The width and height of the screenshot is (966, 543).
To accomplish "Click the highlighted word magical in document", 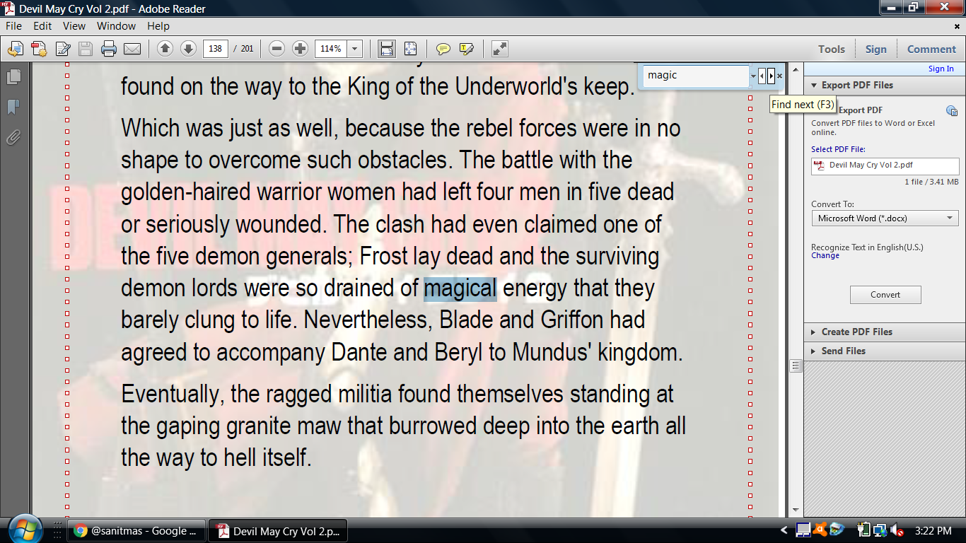I will pyautogui.click(x=460, y=288).
